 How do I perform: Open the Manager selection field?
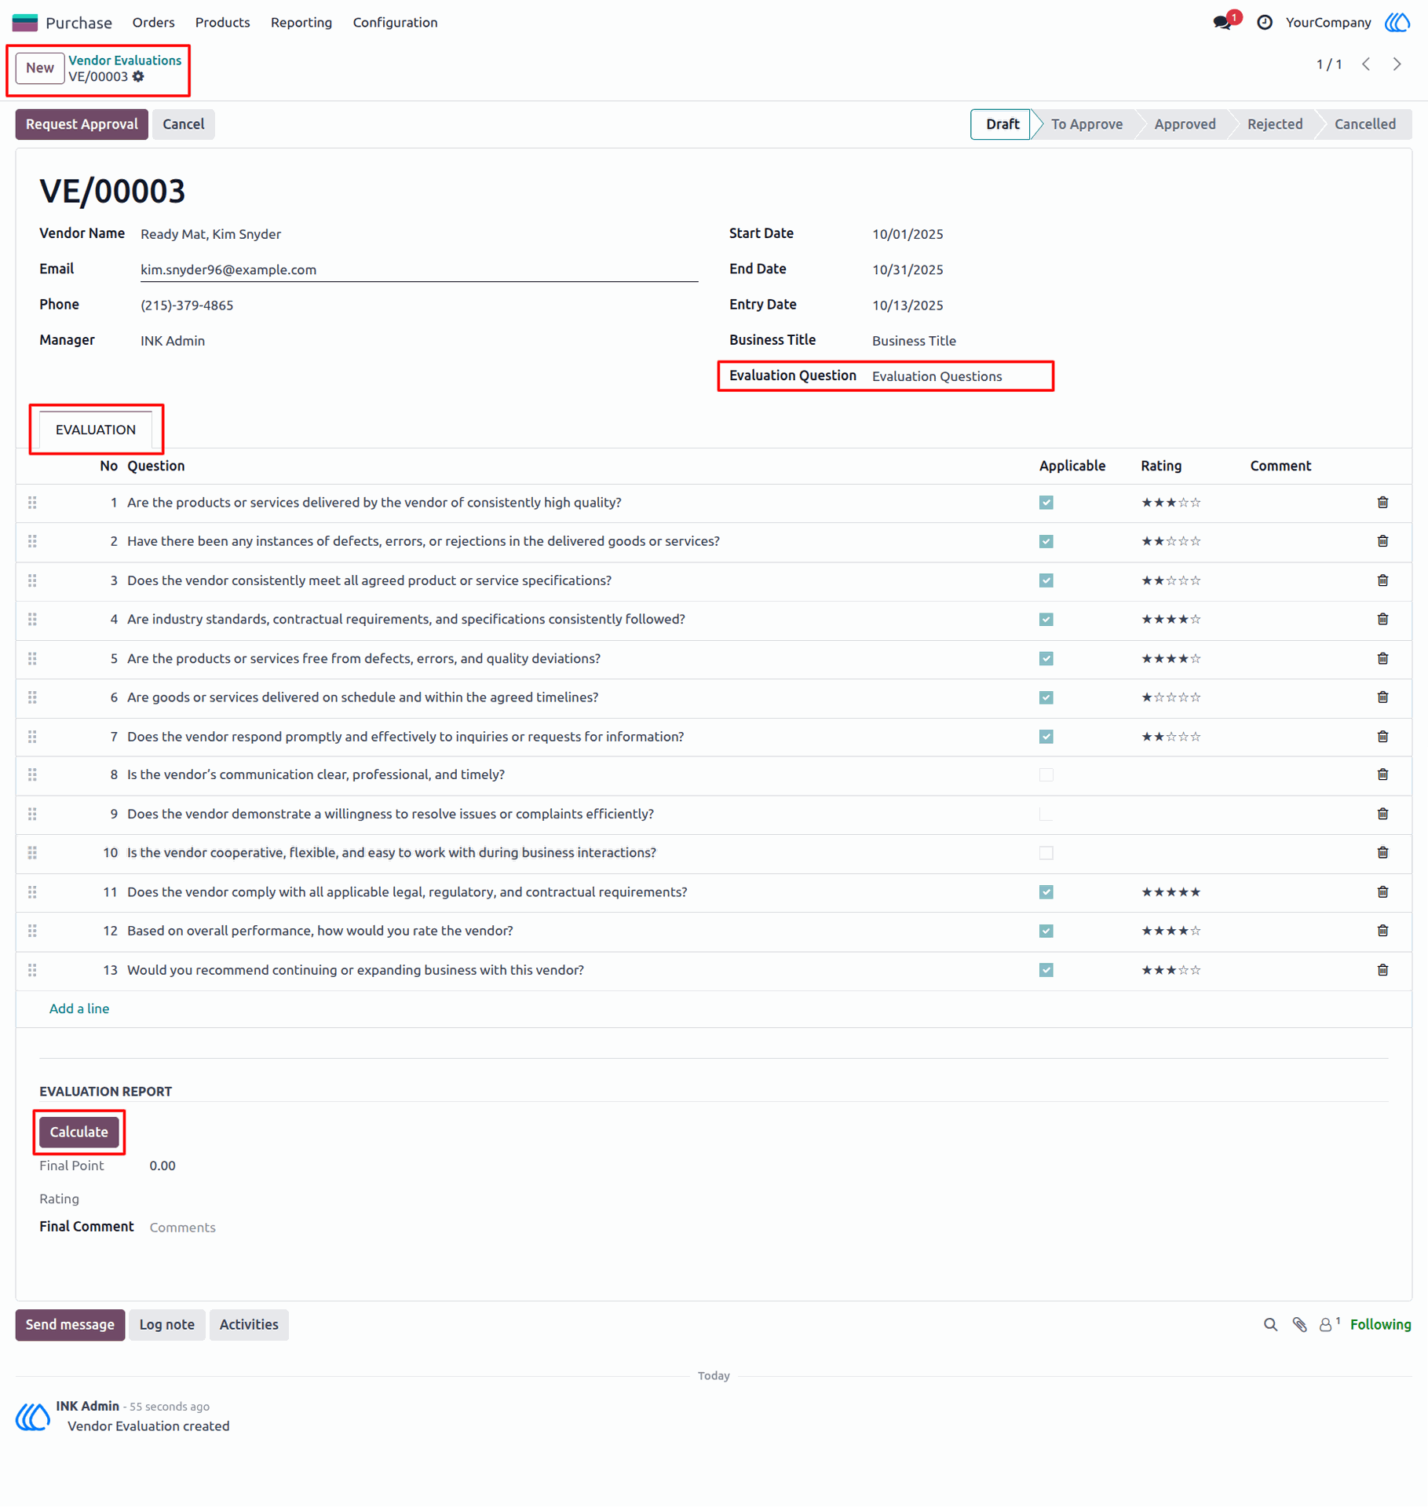(418, 341)
